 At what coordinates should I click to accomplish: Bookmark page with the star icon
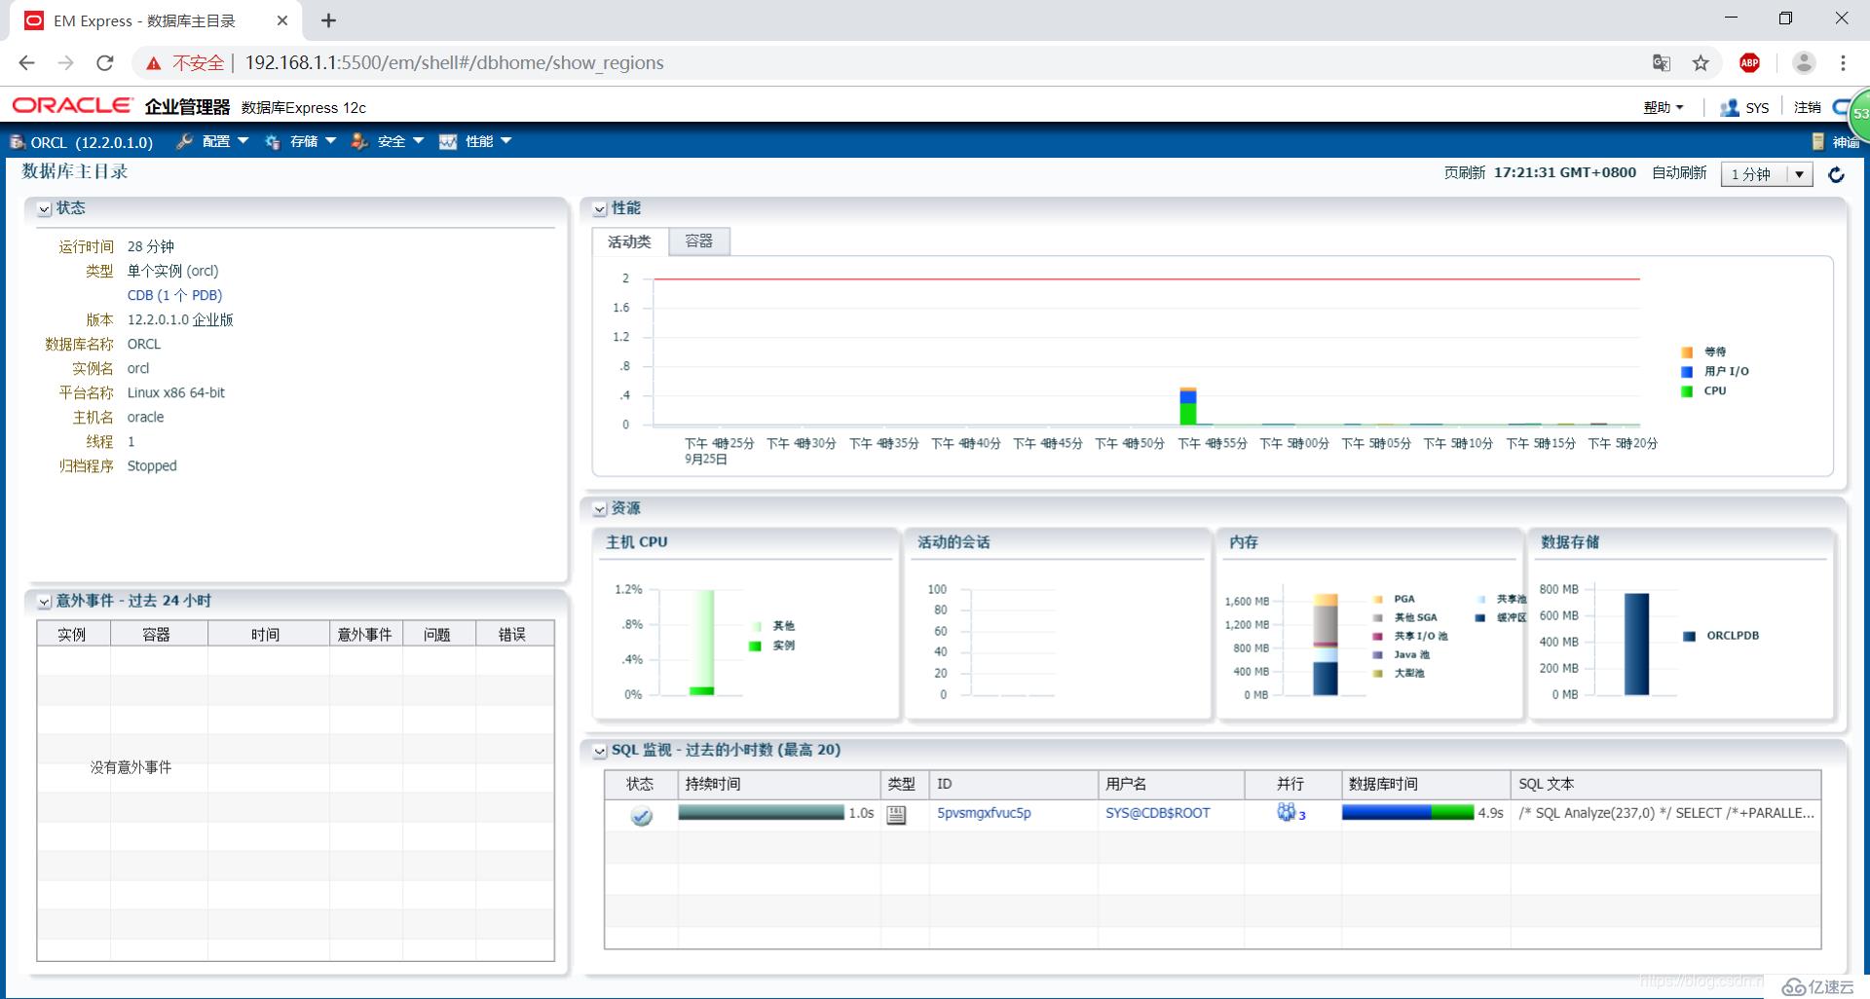click(x=1701, y=63)
